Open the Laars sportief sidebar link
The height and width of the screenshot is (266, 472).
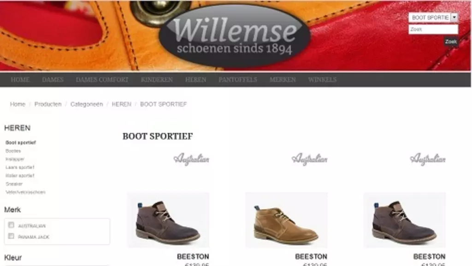pyautogui.click(x=20, y=167)
